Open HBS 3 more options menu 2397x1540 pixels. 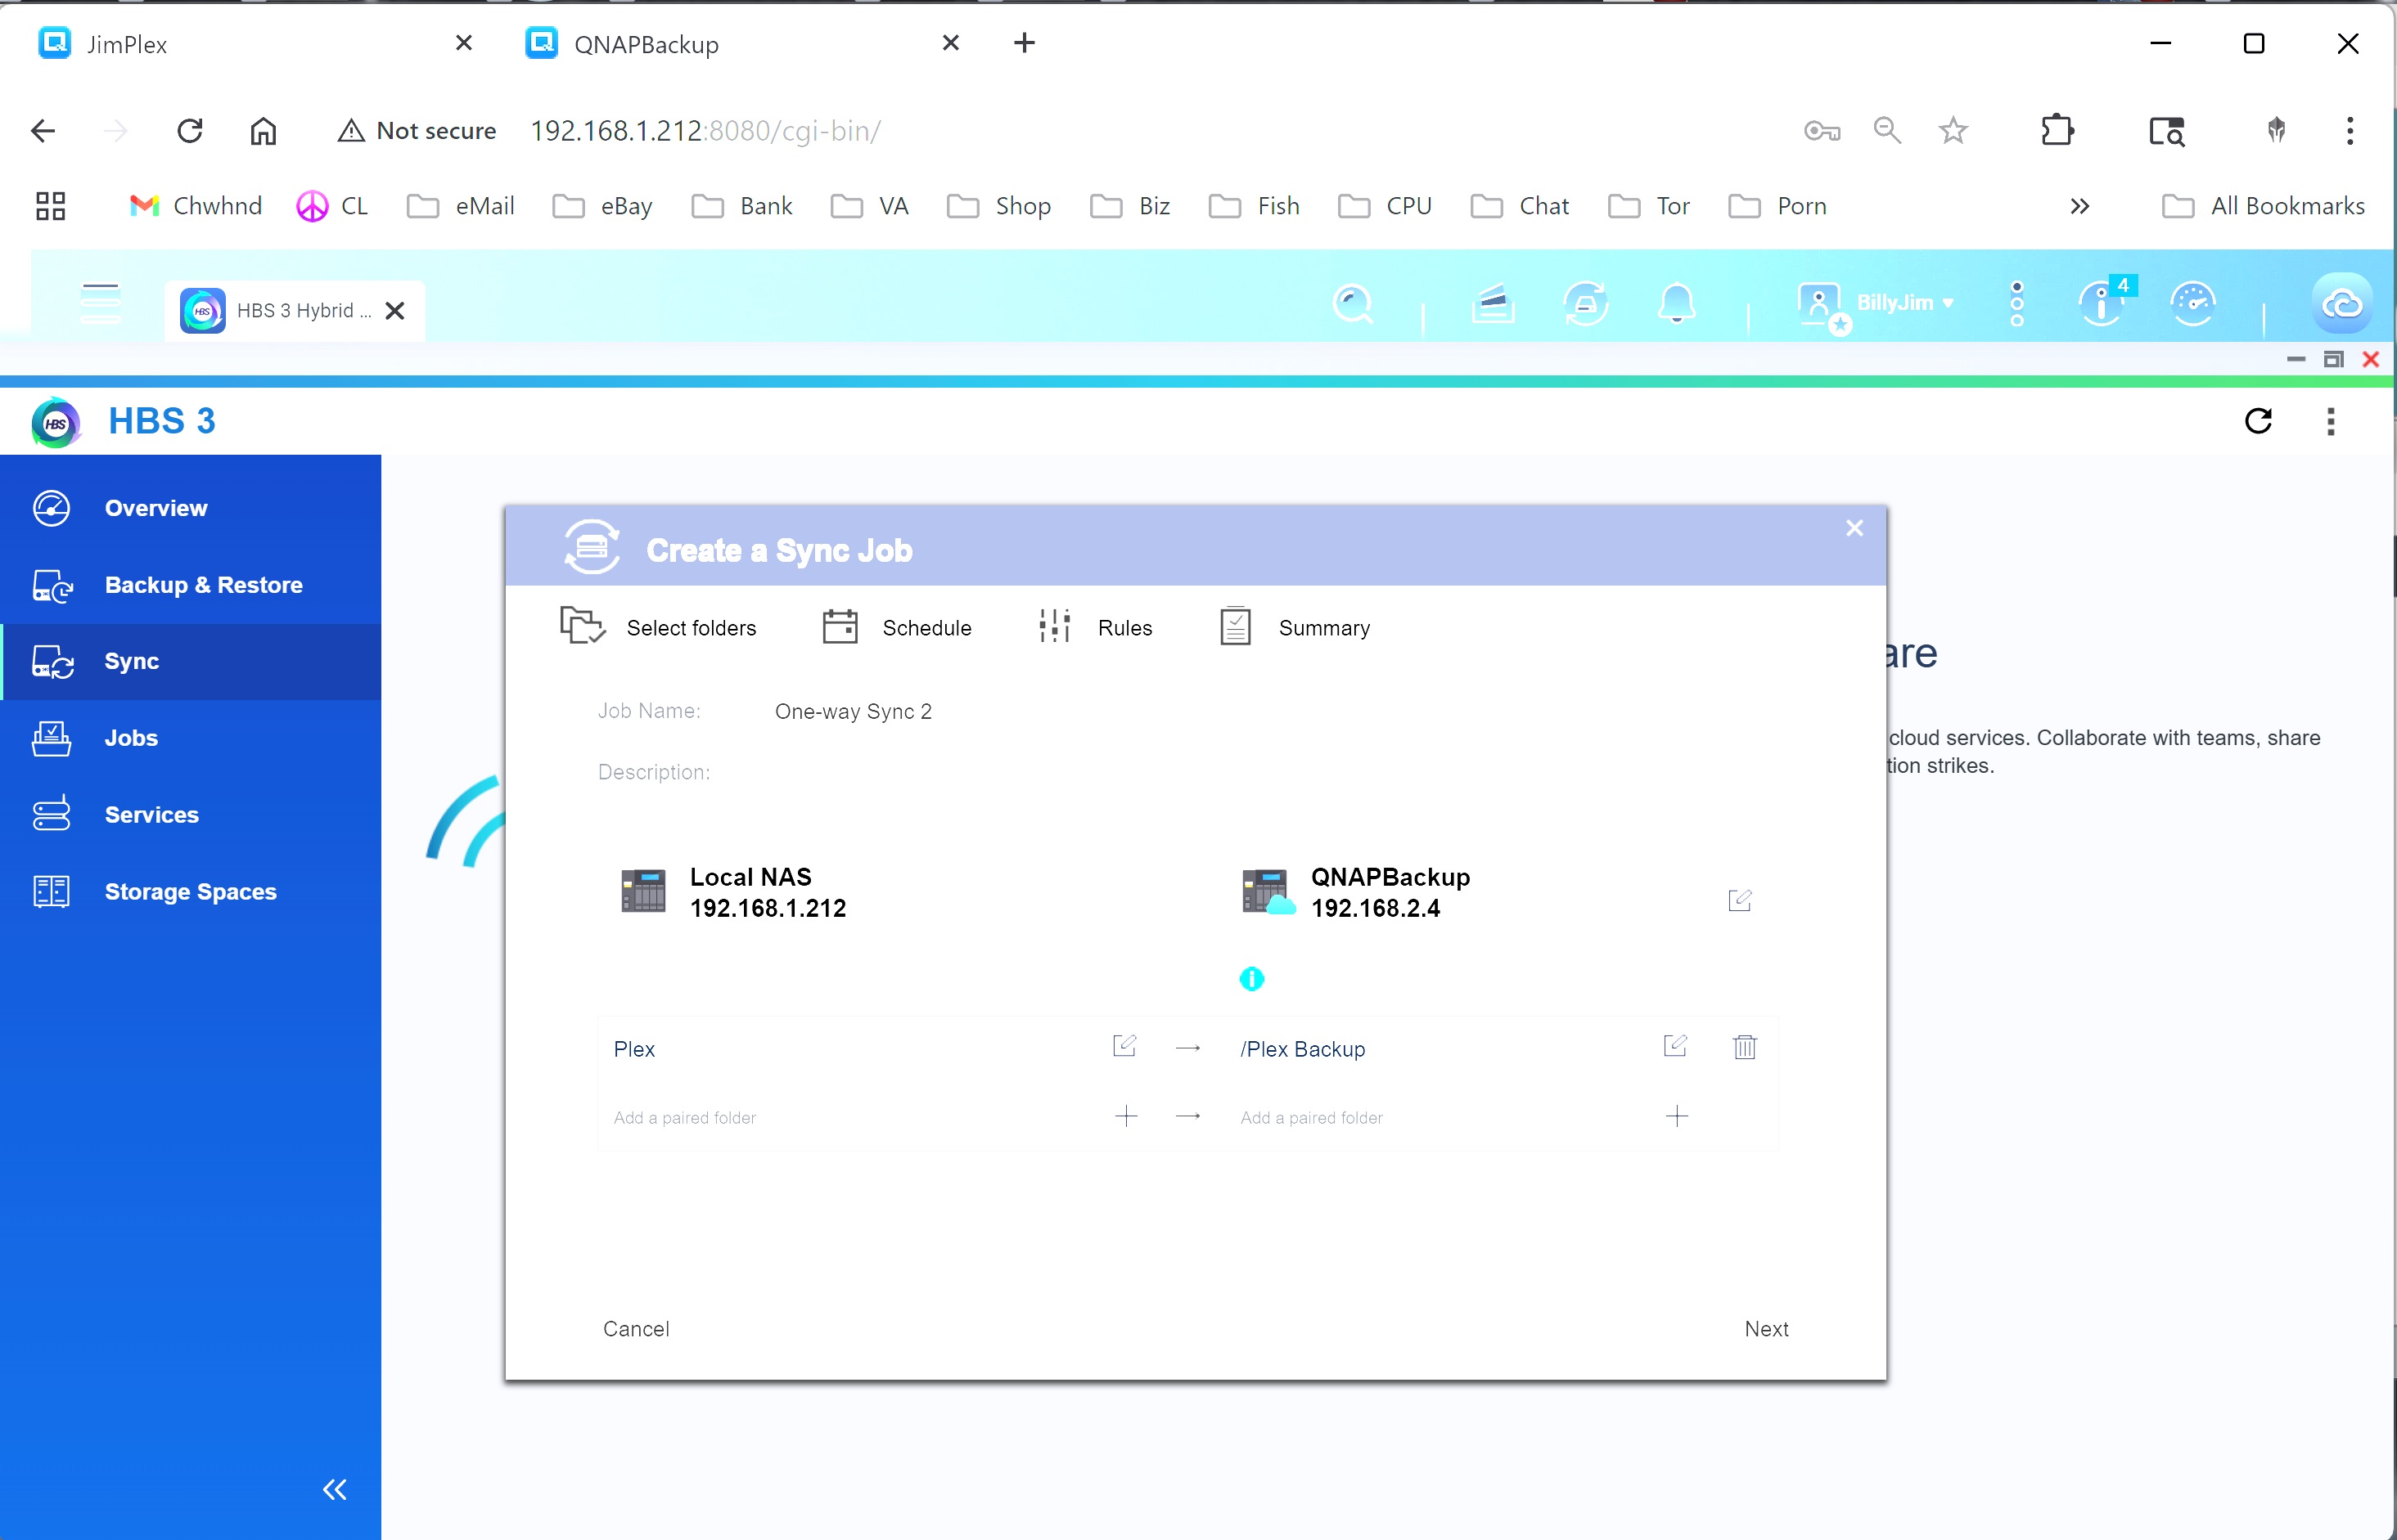point(2331,421)
